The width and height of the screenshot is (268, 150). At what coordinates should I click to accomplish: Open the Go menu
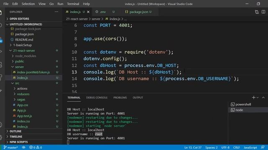[x=51, y=4]
